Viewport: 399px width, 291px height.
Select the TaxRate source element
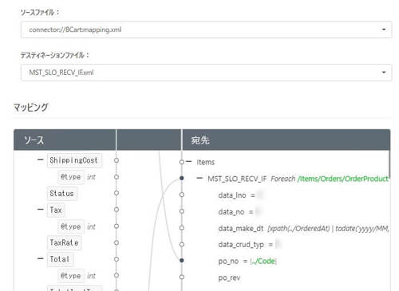tap(64, 242)
